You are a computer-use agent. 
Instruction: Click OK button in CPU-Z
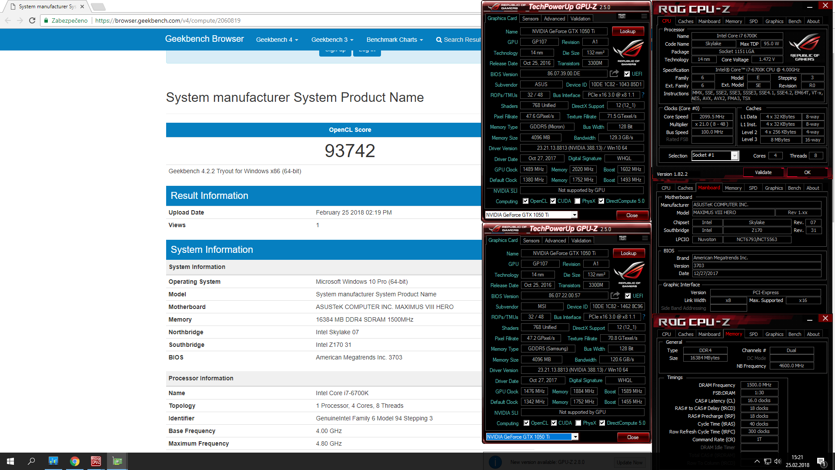807,172
